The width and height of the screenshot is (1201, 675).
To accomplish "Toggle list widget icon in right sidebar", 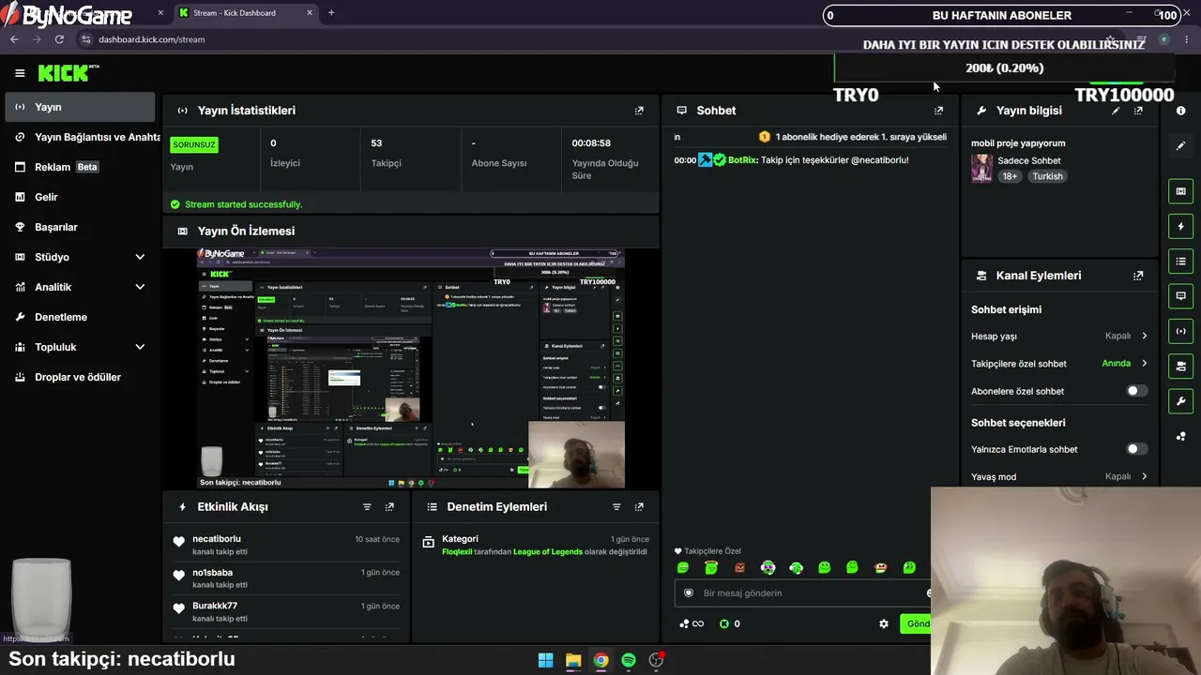I will pos(1181,261).
